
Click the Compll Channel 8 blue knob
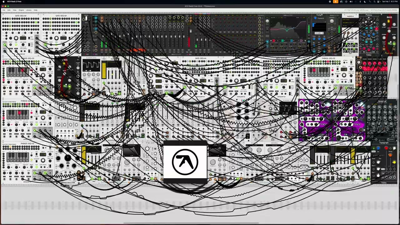(315, 18)
